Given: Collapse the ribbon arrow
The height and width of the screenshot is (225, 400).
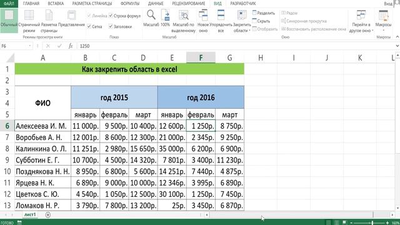Looking at the screenshot, I should (397, 37).
